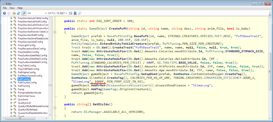Select PropSurfaceSatellite1Config in the tree
The height and width of the screenshot is (122, 273).
point(32,55)
